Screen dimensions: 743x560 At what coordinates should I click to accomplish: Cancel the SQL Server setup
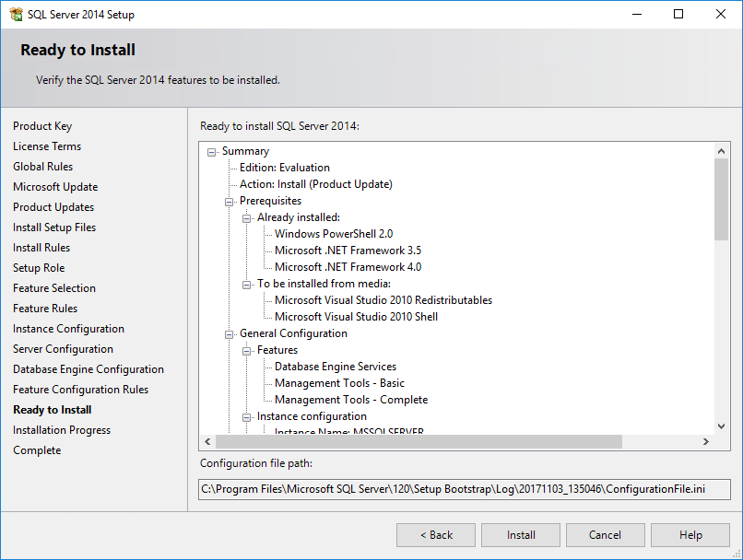(x=605, y=535)
